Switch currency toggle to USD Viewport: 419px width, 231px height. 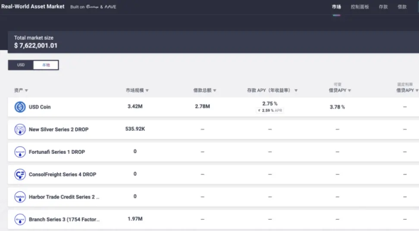point(21,65)
